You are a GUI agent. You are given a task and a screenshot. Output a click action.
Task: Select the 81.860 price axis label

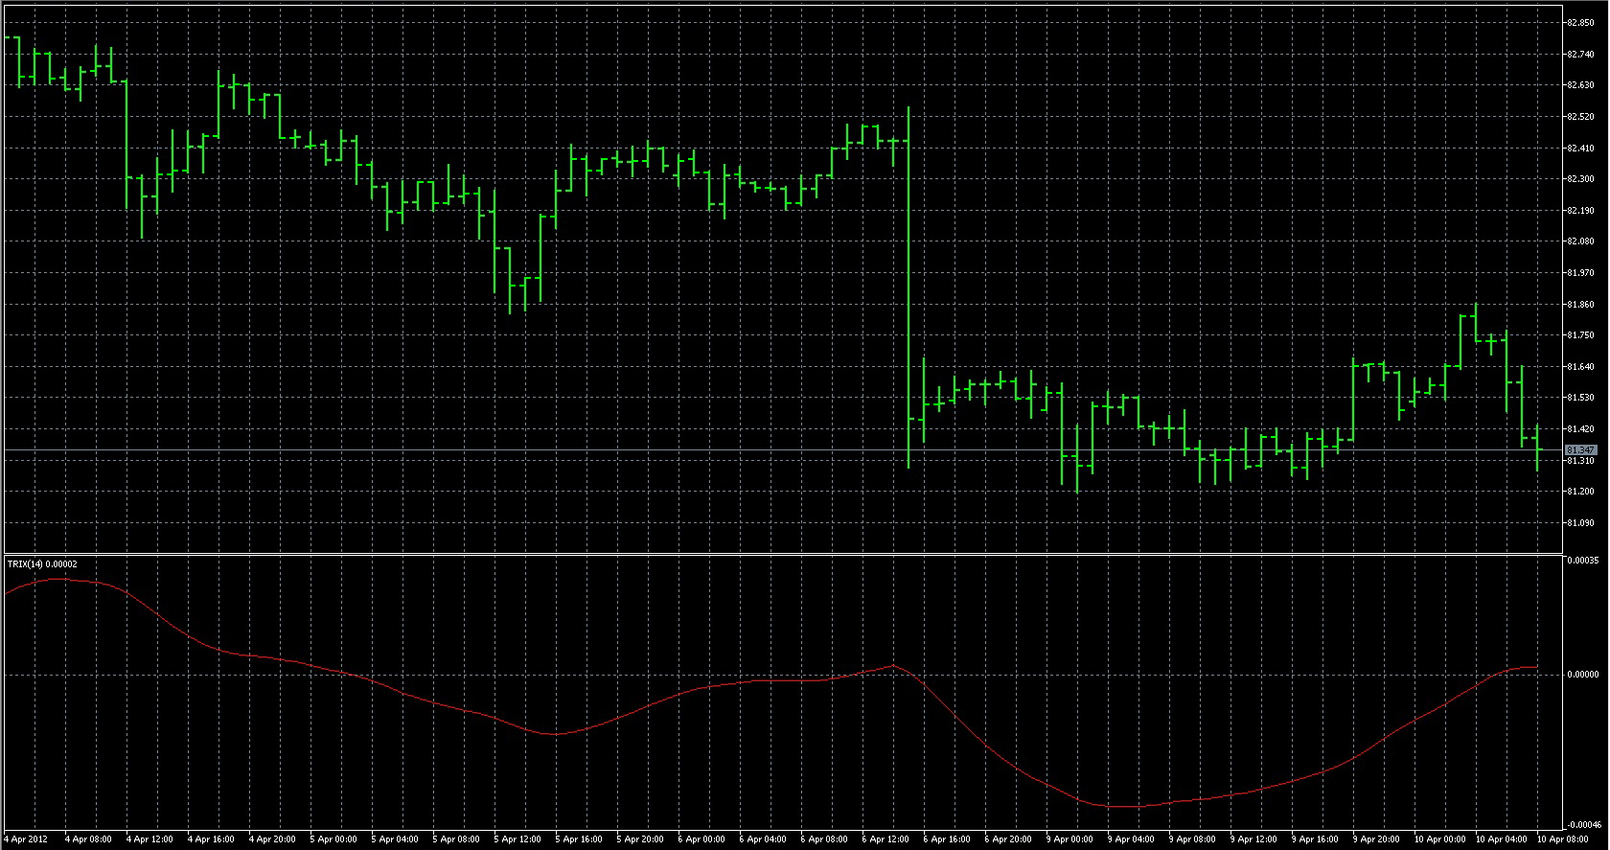click(x=1580, y=305)
